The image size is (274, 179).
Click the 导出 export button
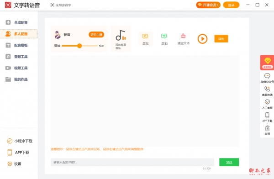click(221, 39)
